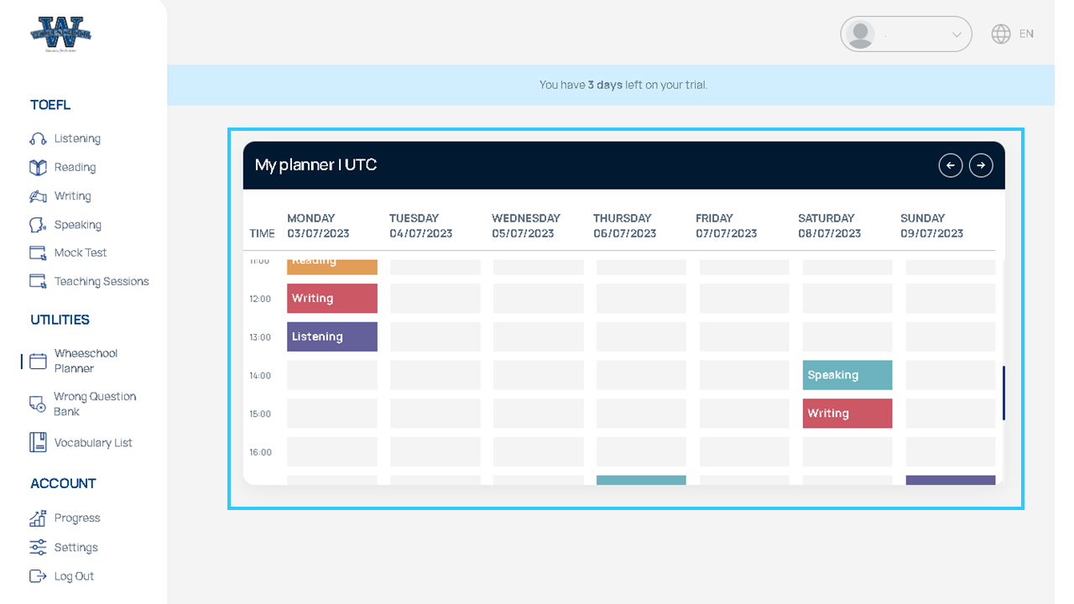Click the user avatar icon
This screenshot has width=1074, height=604.
tap(860, 34)
